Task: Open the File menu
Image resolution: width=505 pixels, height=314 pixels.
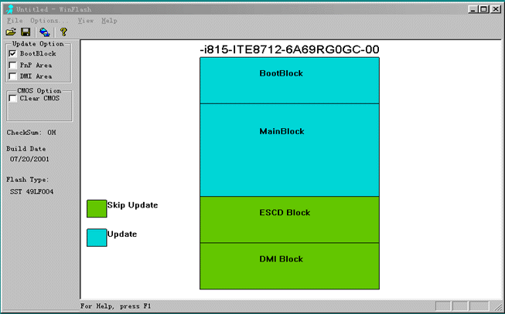Action: [15, 21]
